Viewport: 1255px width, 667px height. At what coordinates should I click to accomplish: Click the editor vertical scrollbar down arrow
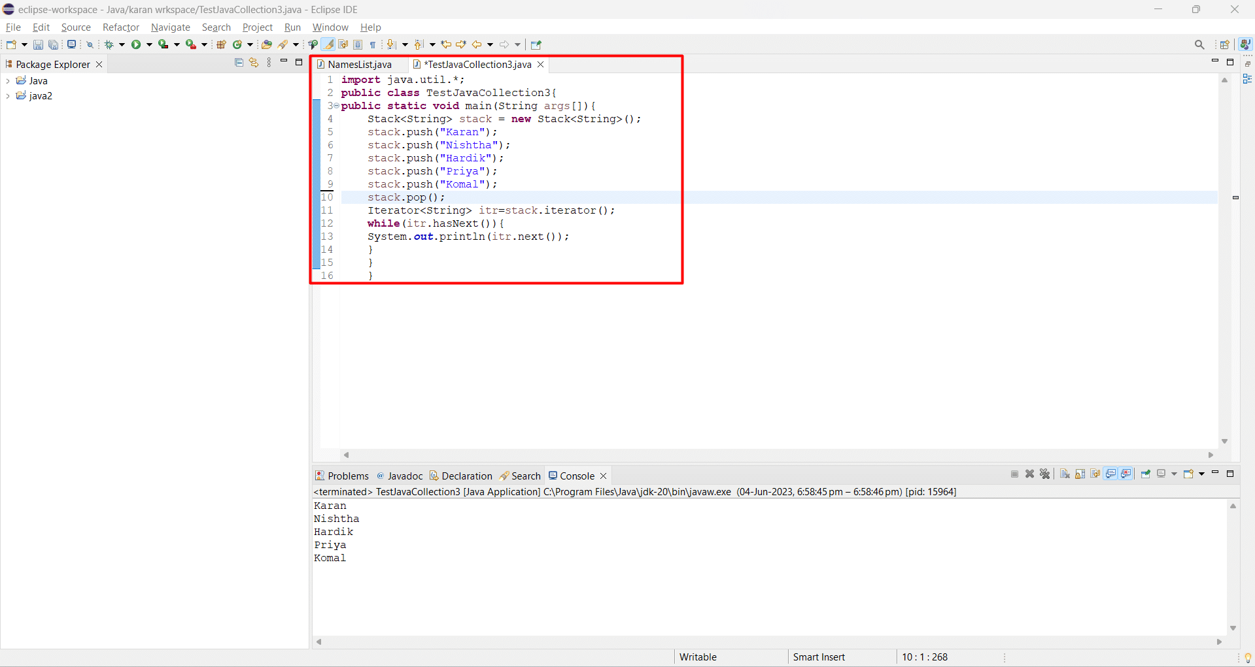click(x=1224, y=442)
